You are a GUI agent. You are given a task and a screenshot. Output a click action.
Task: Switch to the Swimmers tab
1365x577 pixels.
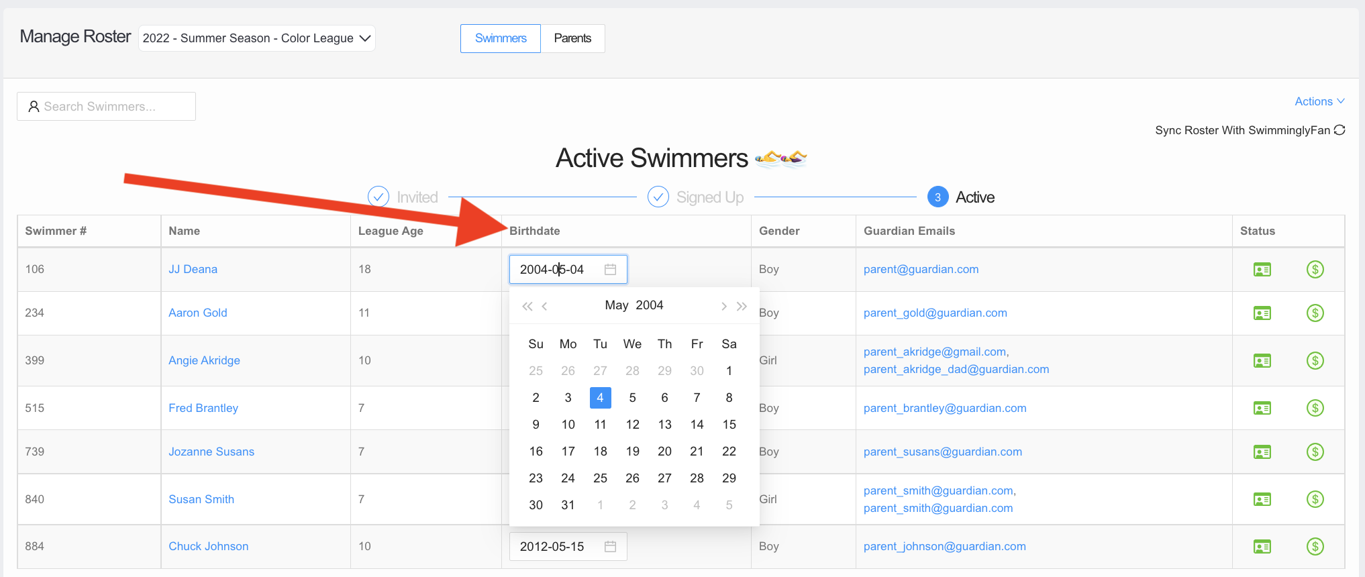501,38
